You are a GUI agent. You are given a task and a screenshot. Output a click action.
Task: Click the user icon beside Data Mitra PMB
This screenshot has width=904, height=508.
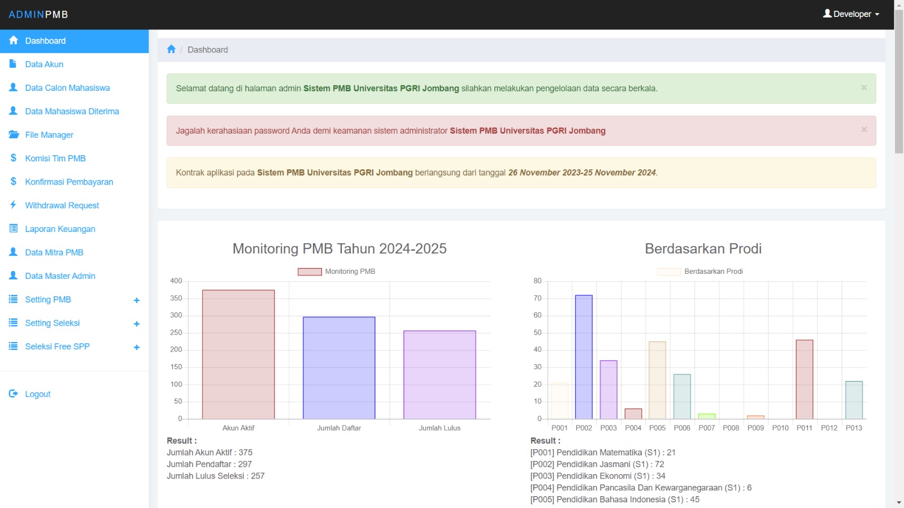pyautogui.click(x=14, y=252)
